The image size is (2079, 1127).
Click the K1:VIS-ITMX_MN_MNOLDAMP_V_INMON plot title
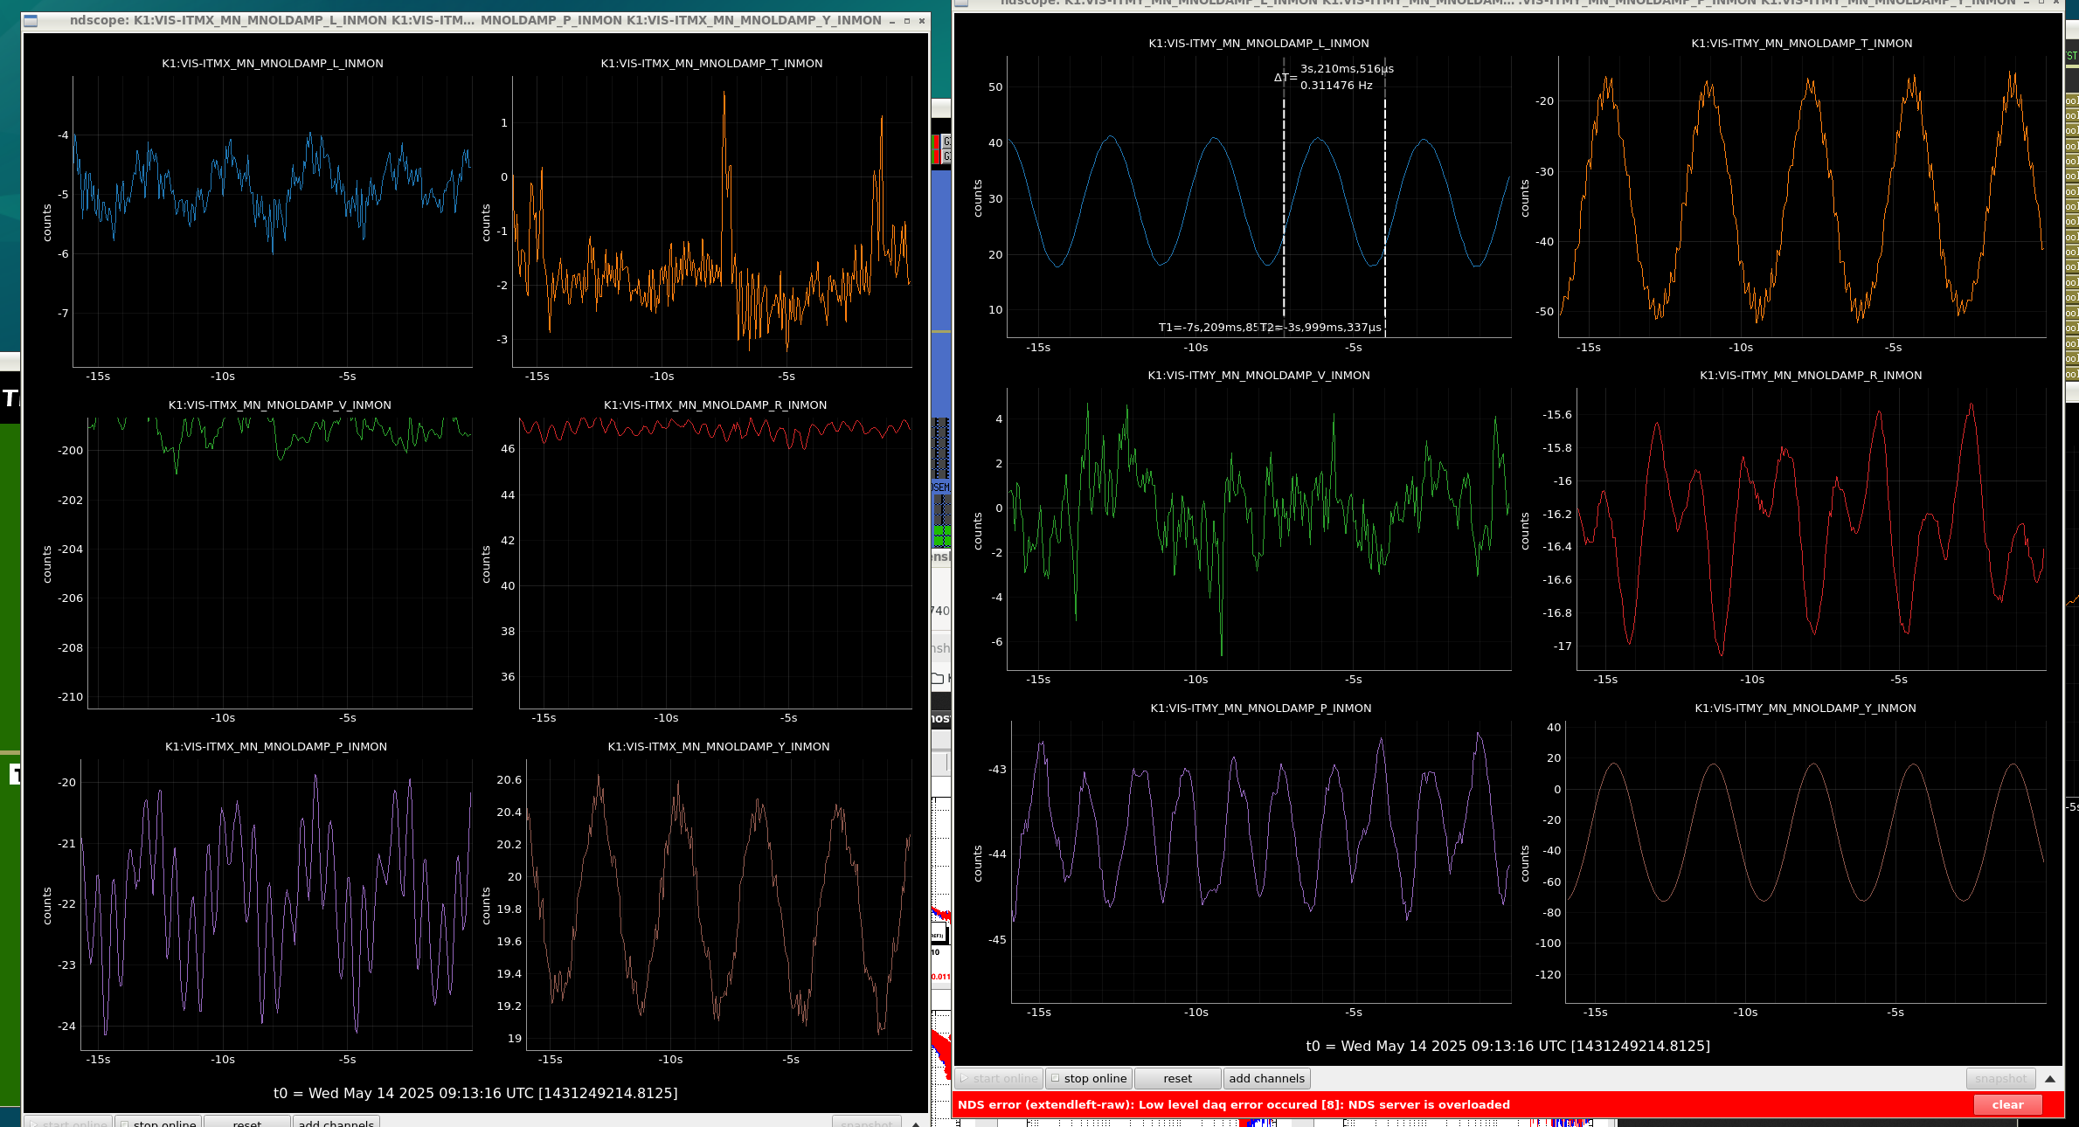(280, 405)
